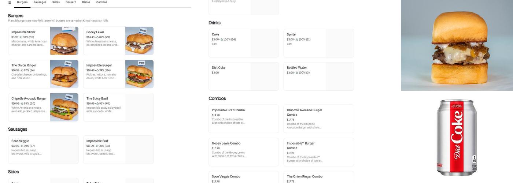This screenshot has height=183, width=513.
Task: Click the $17.28 Impossible™ Burger Combo price
Action: coord(291,153)
